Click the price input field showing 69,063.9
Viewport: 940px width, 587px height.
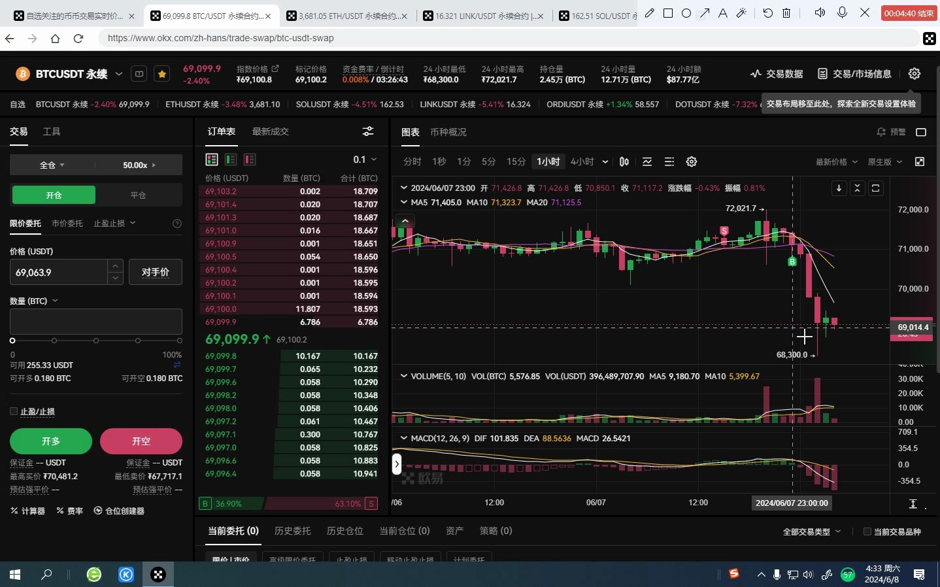58,272
